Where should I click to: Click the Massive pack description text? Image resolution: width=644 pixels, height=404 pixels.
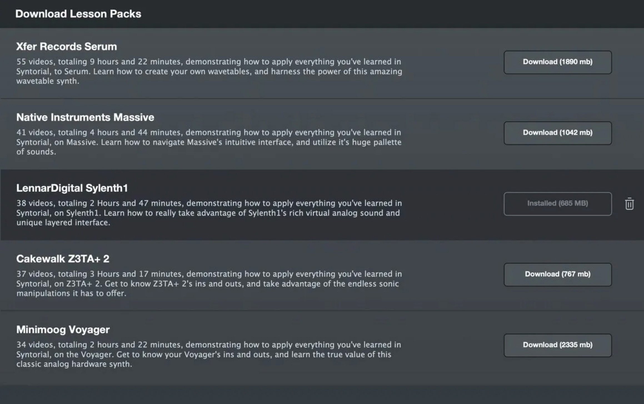(209, 142)
